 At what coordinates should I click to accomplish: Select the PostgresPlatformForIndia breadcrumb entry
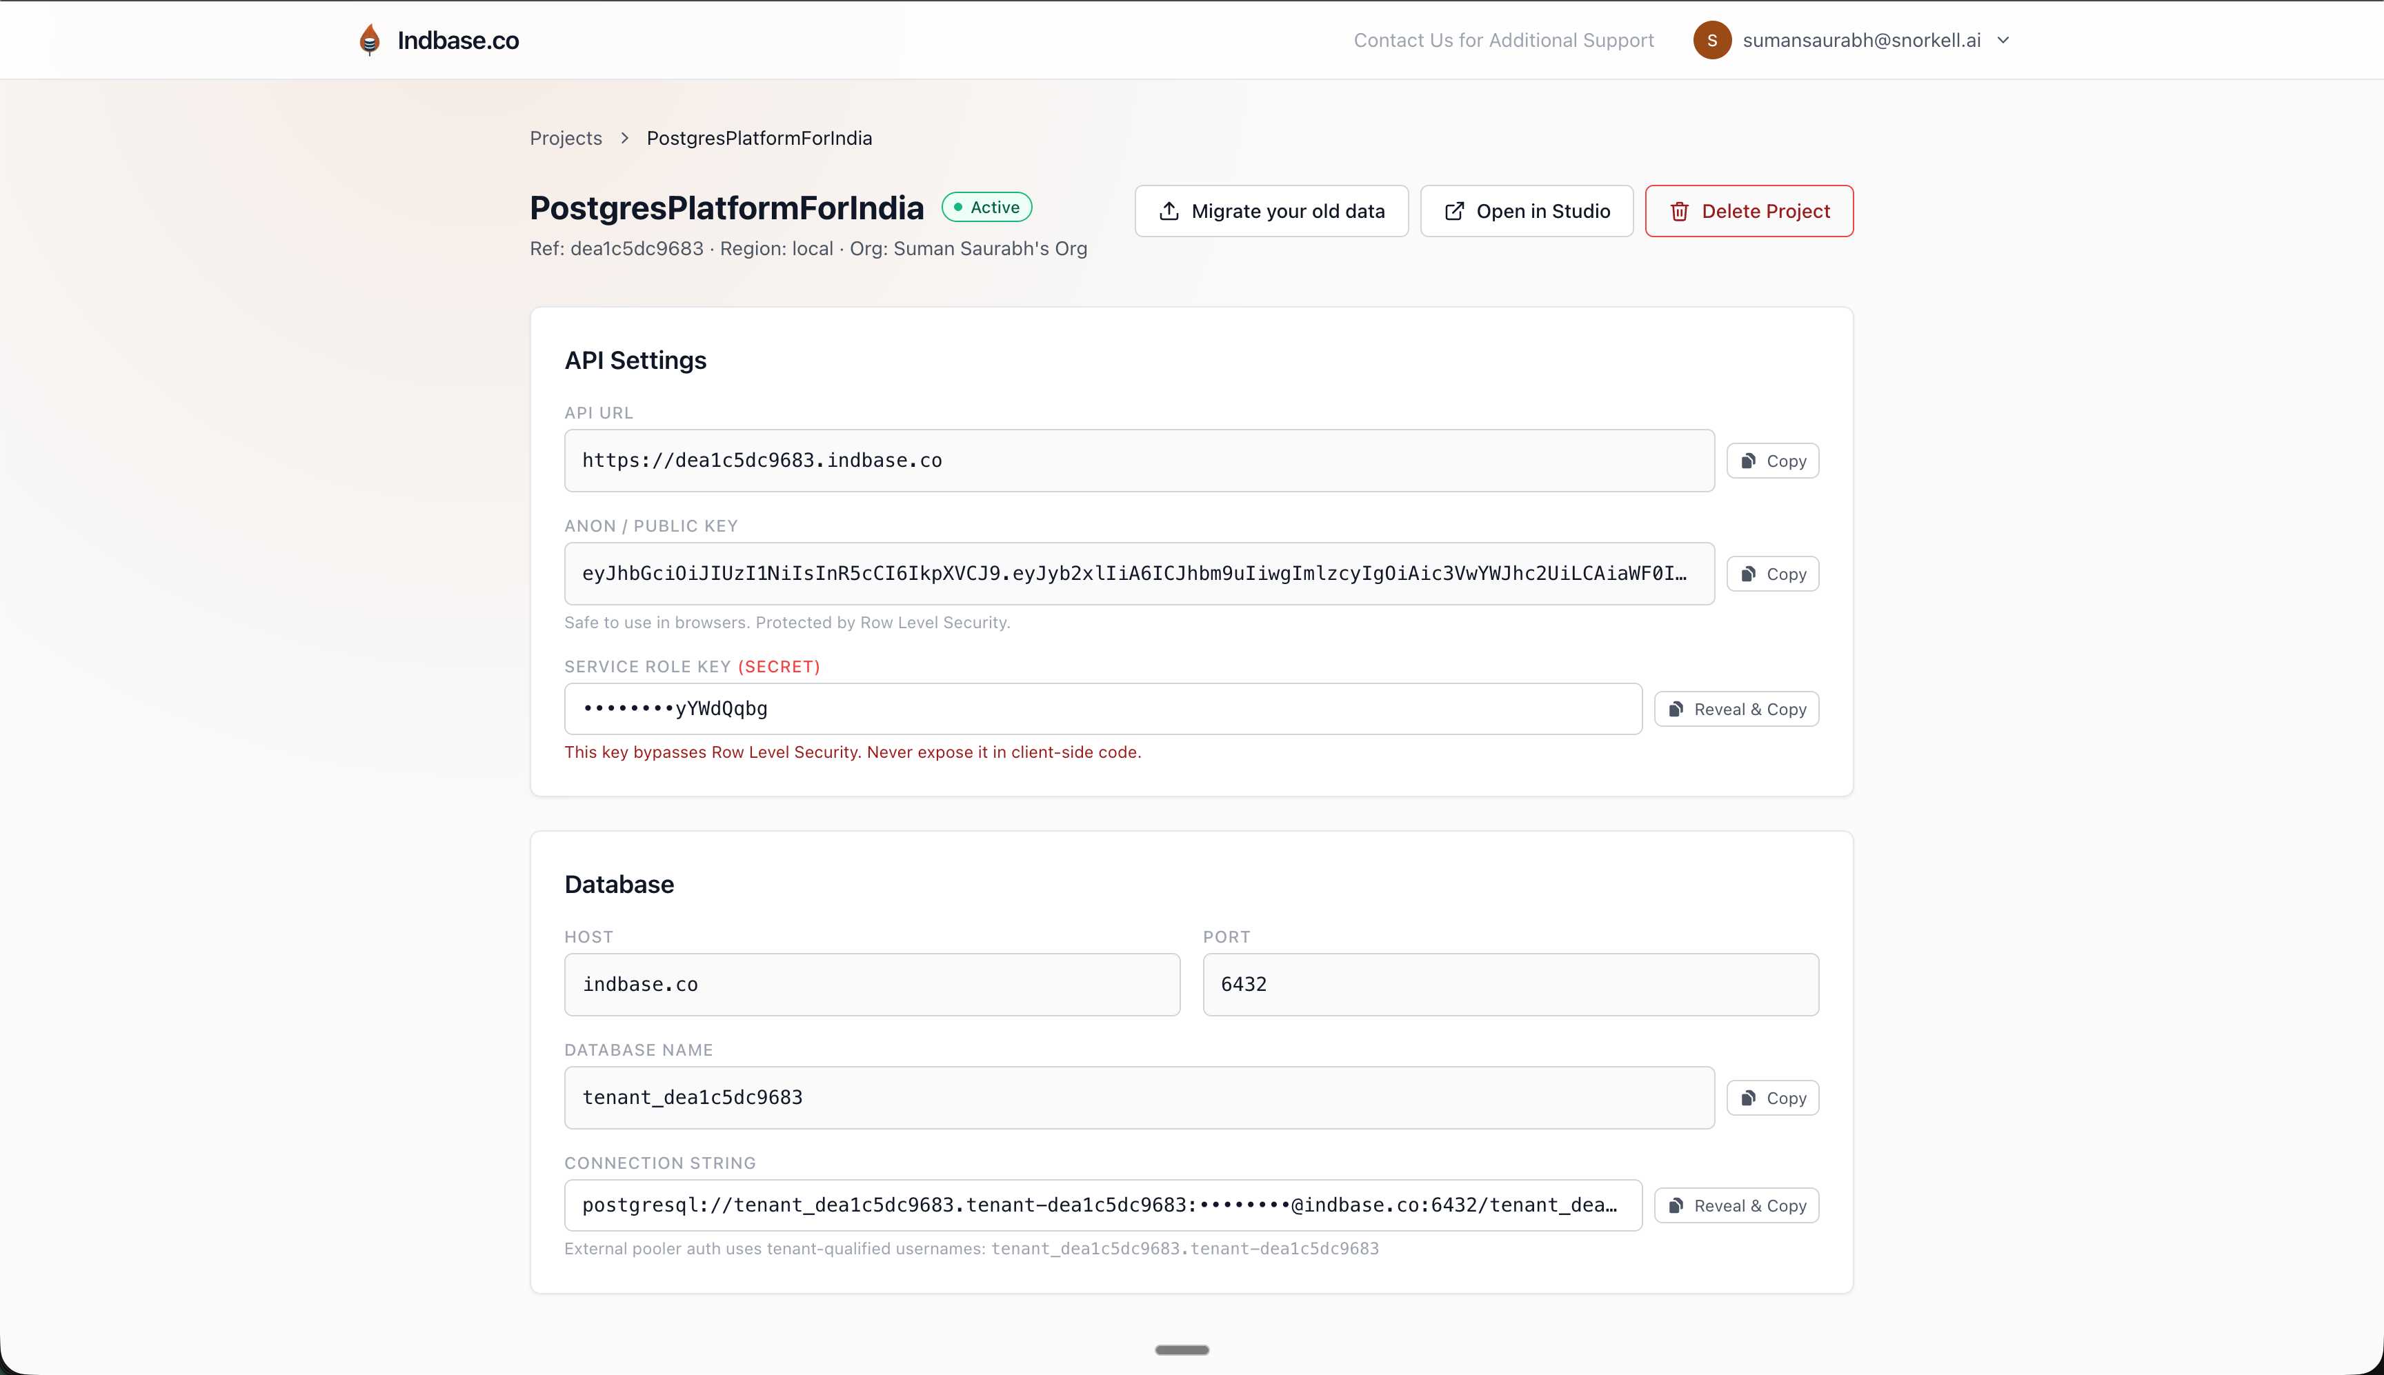[759, 138]
